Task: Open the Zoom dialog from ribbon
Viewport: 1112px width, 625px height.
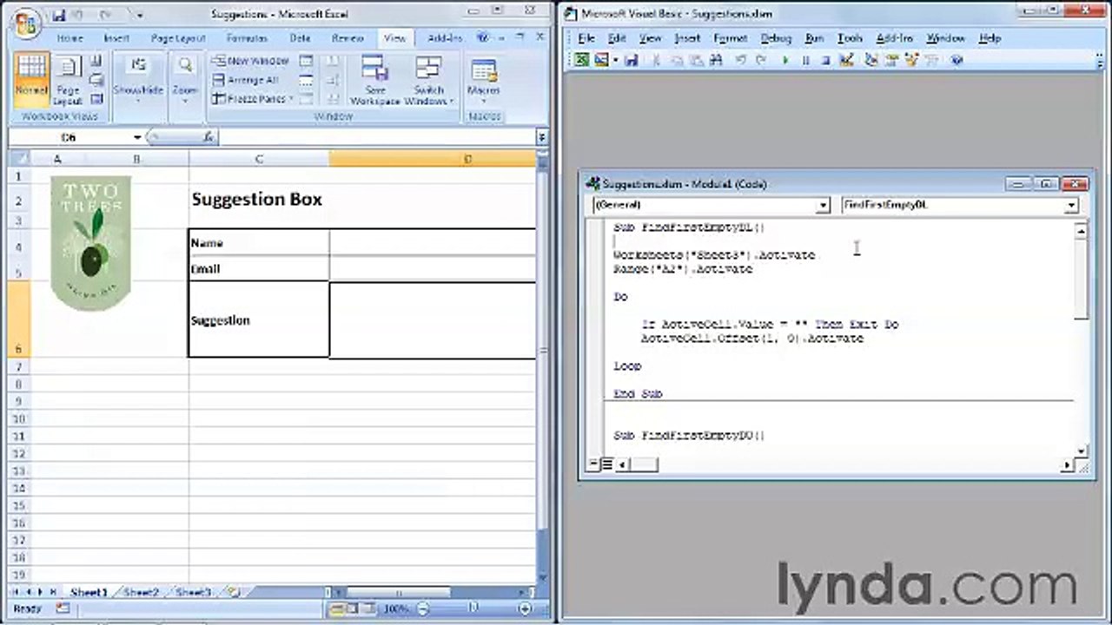Action: point(184,80)
